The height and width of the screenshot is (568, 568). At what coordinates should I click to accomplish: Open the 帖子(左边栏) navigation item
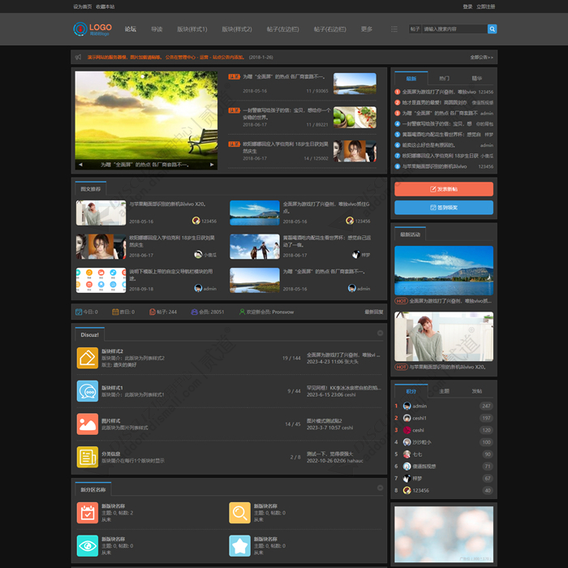[x=283, y=29]
